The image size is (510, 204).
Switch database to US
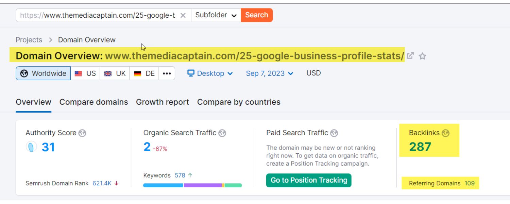[86, 73]
